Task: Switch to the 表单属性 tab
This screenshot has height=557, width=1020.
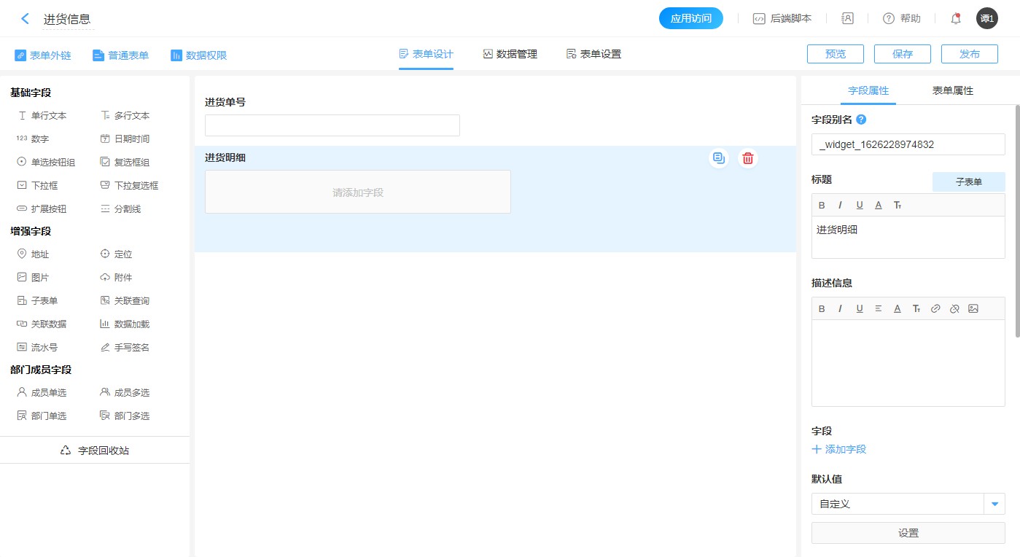Action: [x=952, y=90]
